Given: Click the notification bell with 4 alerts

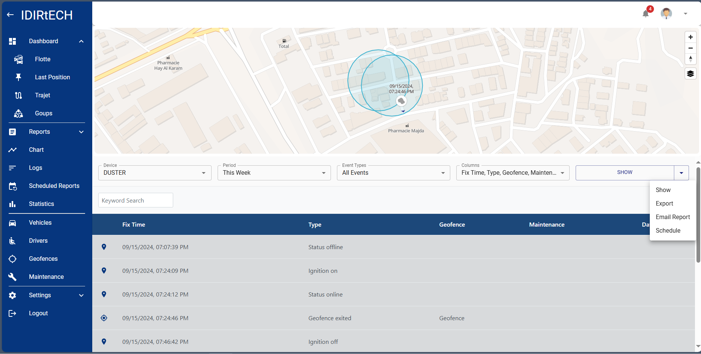Looking at the screenshot, I should click(x=645, y=13).
